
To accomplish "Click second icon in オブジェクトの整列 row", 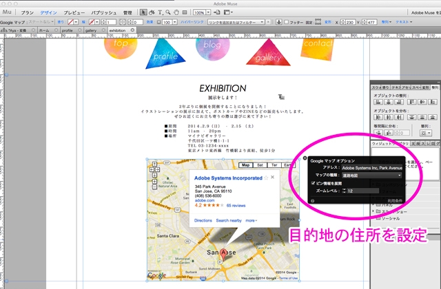I will pyautogui.click(x=389, y=102).
